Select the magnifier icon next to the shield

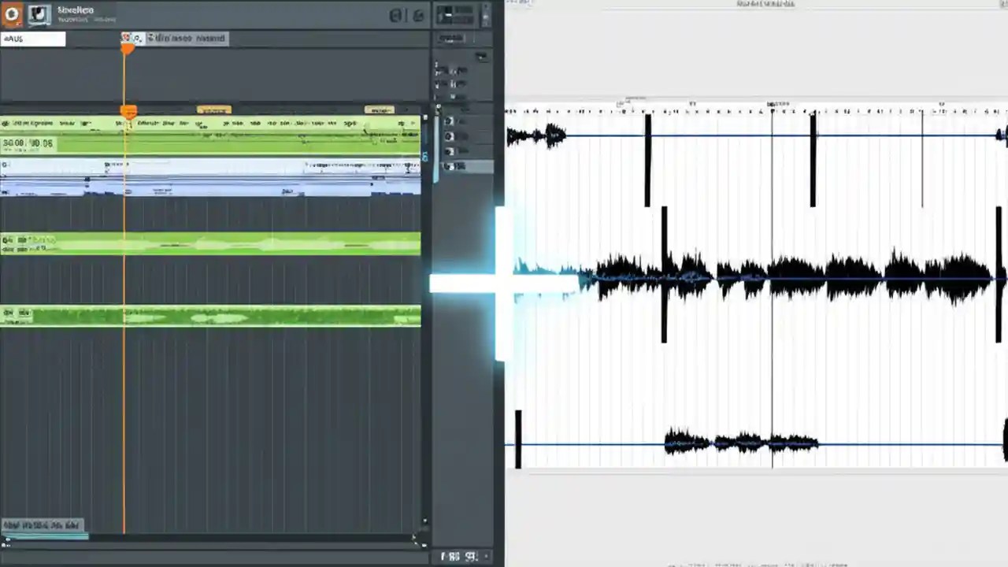[x=139, y=39]
